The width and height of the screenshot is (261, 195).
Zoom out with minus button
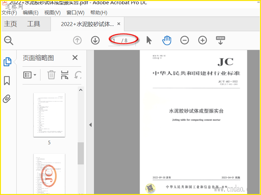(x=184, y=40)
